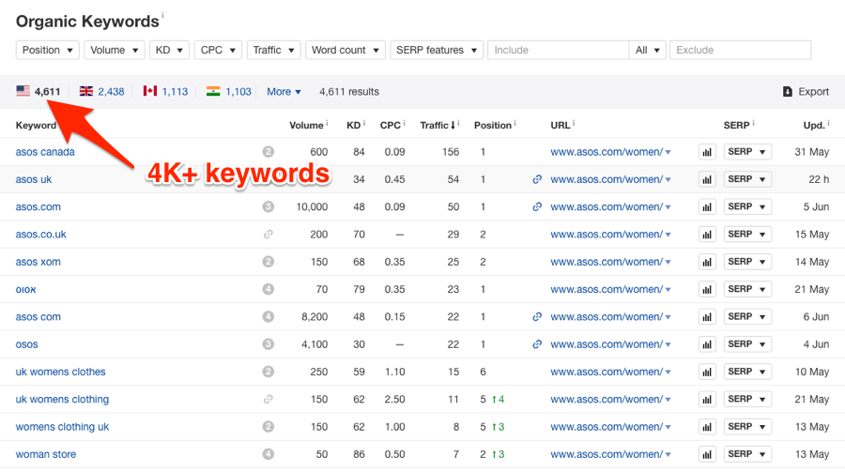Open the woman store keyword link
Image resolution: width=845 pixels, height=472 pixels.
(46, 454)
